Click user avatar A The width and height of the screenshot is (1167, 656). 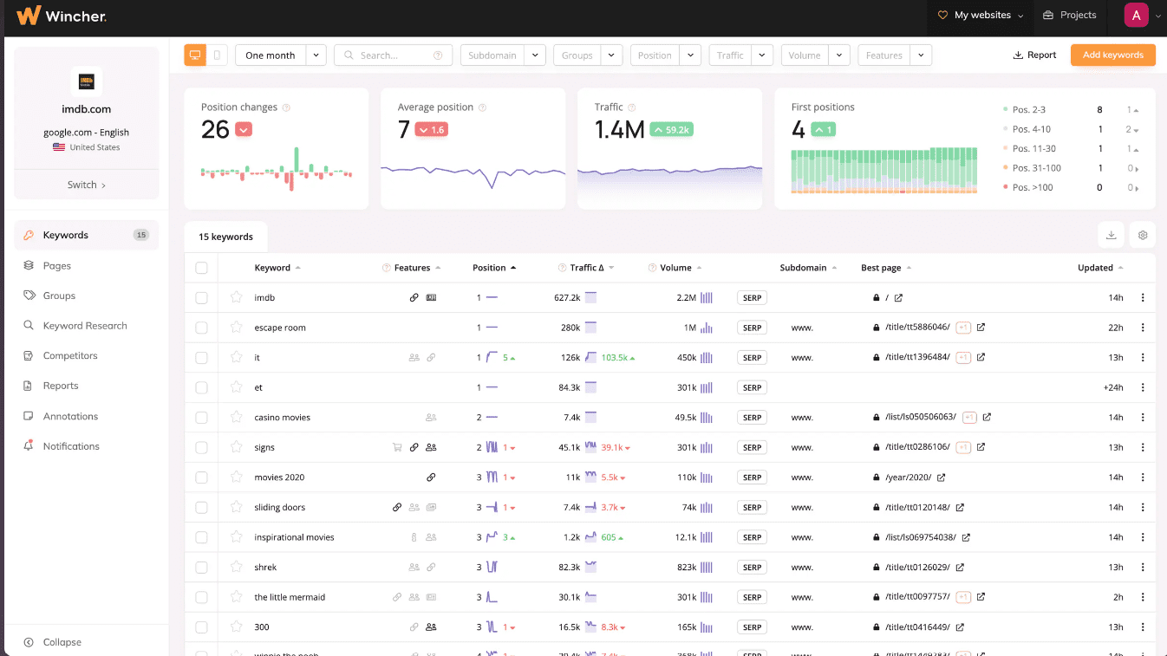tap(1137, 15)
